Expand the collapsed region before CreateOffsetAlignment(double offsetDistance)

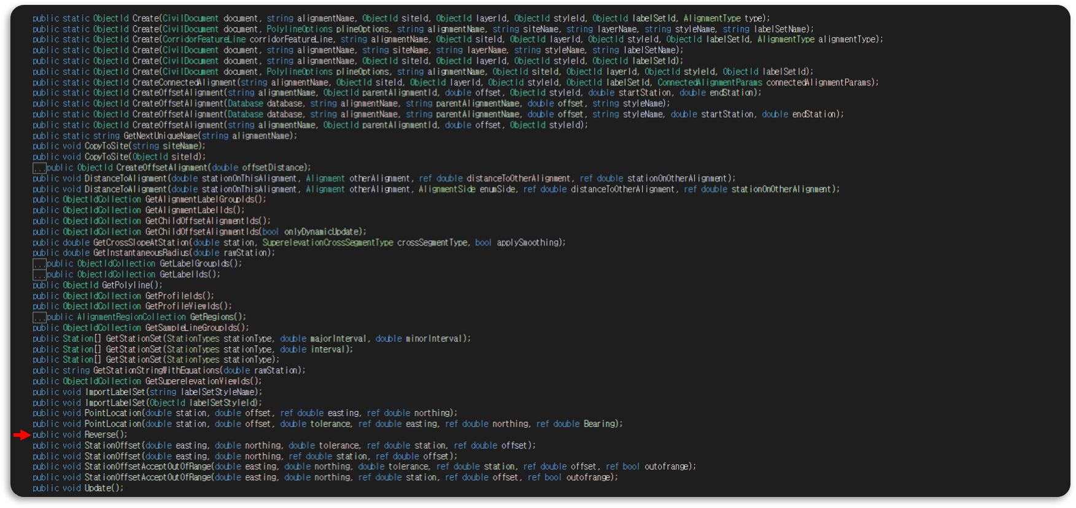39,168
